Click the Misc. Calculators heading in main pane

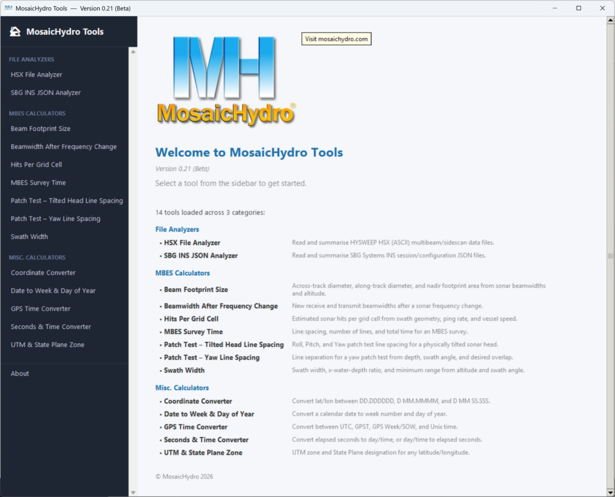(x=182, y=388)
